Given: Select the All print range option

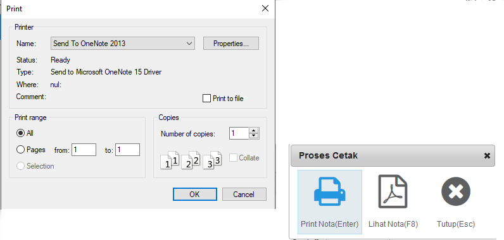Looking at the screenshot, I should [x=20, y=133].
